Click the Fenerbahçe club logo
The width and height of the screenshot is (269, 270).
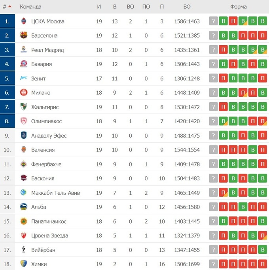point(24,164)
